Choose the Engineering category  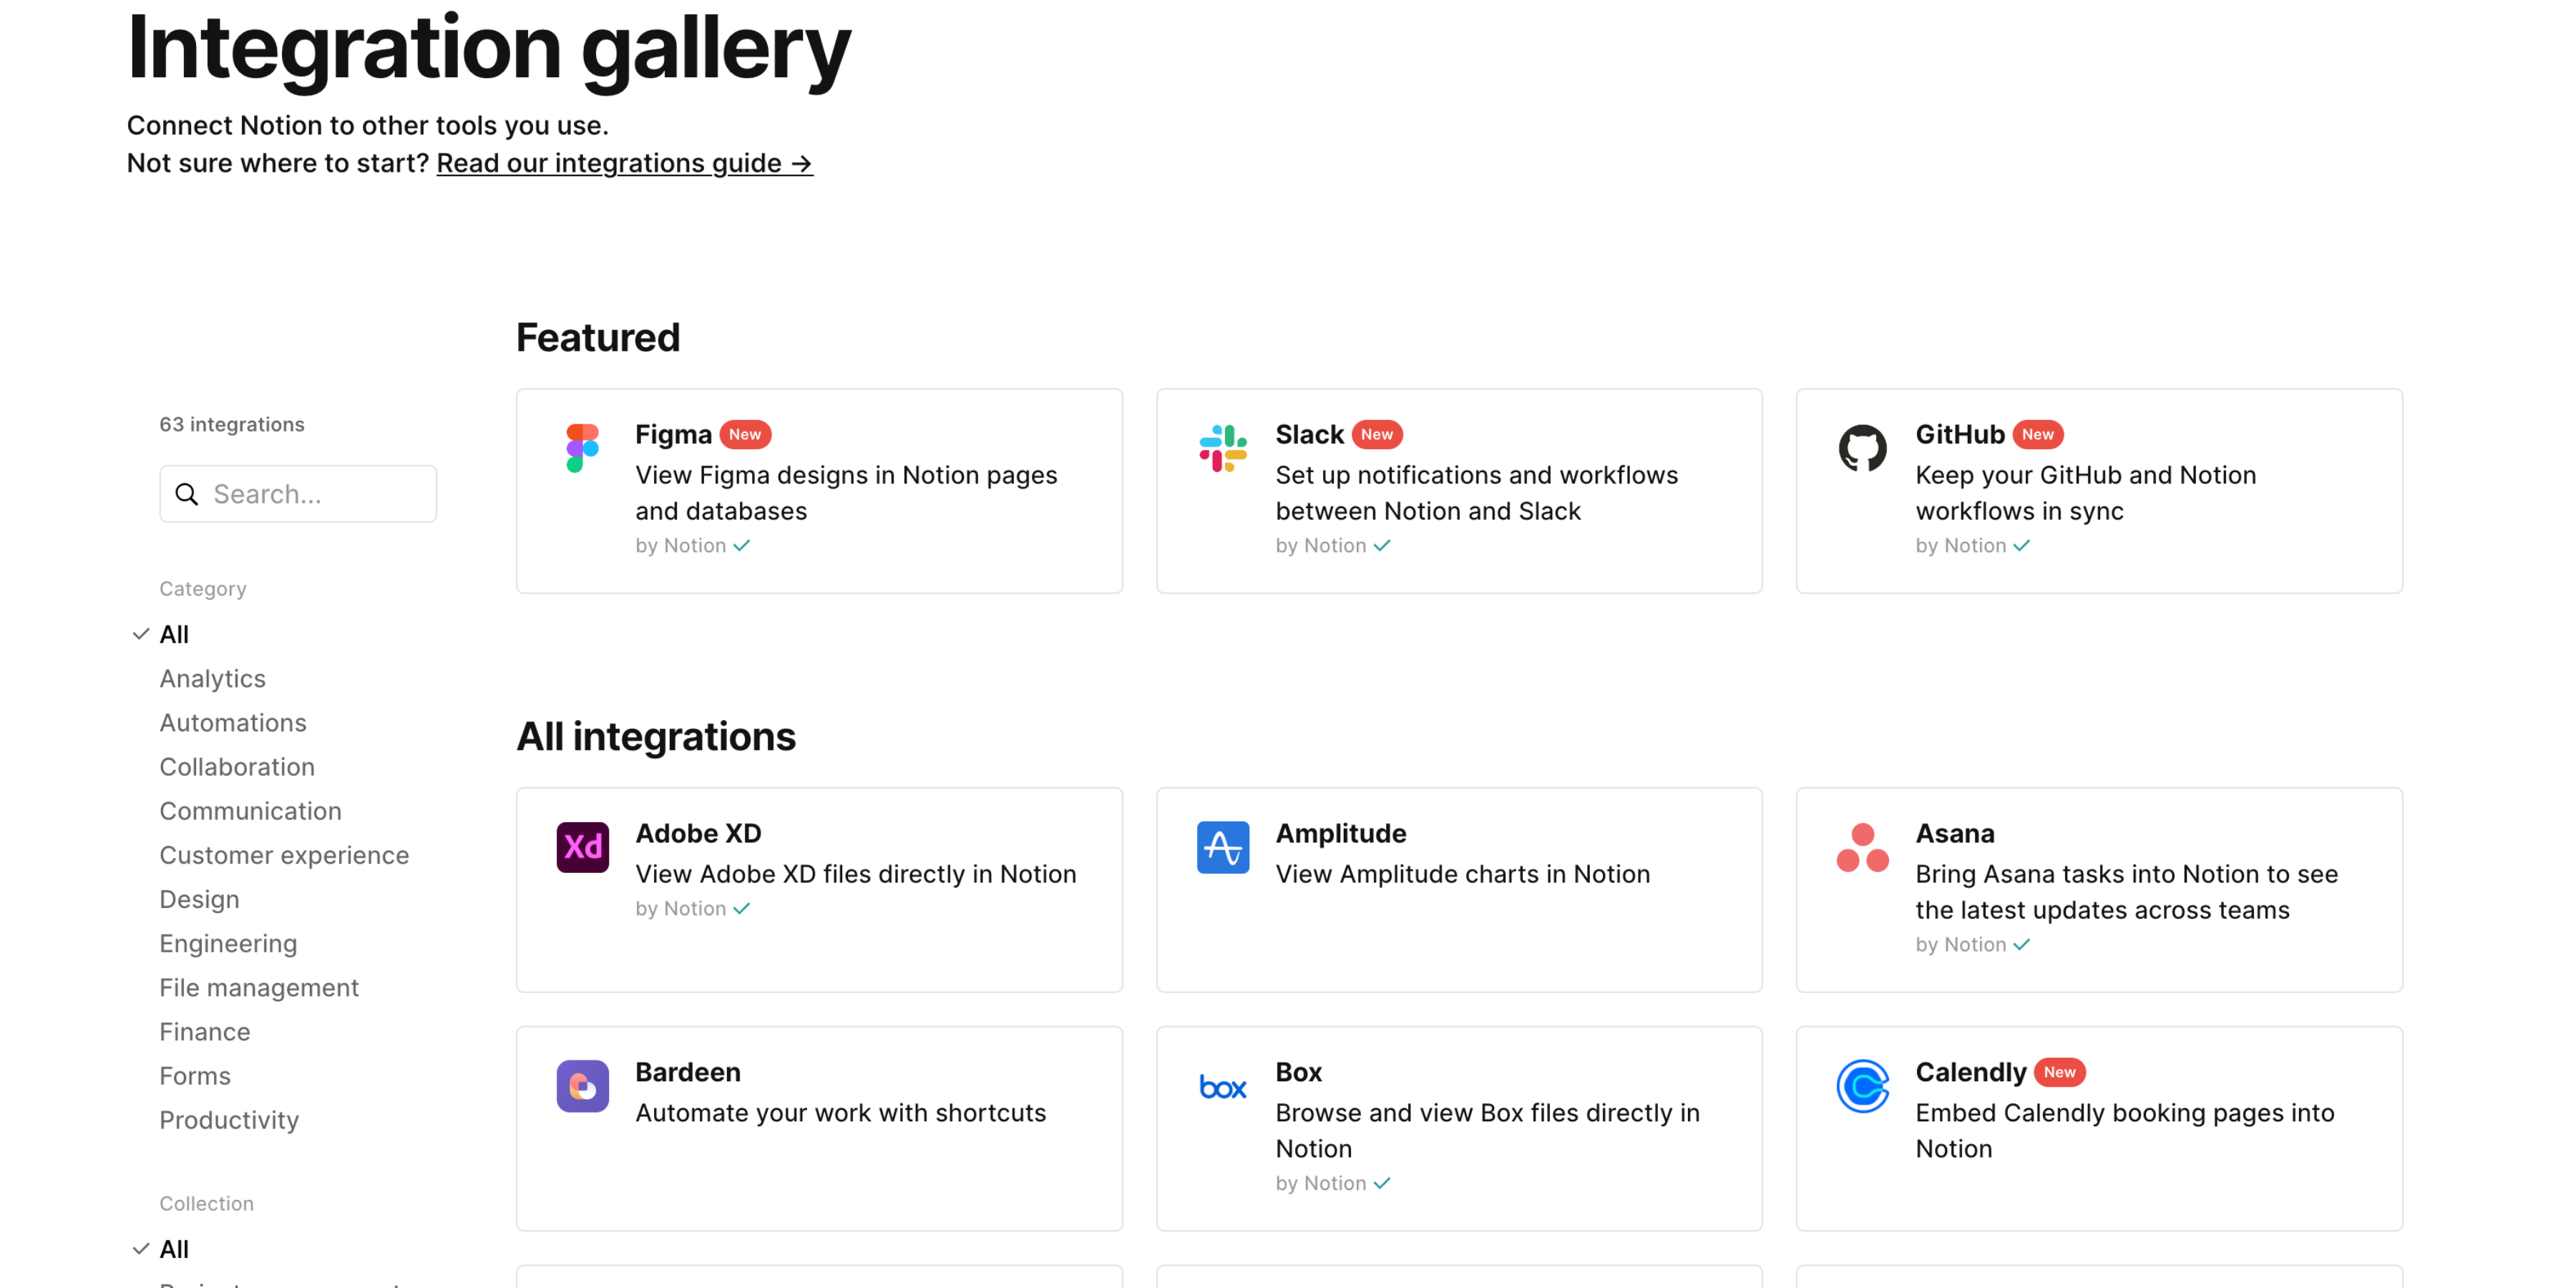pos(228,943)
